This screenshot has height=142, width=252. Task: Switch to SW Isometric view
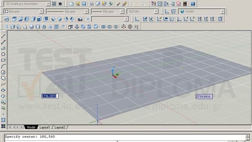(x=54, y=19)
